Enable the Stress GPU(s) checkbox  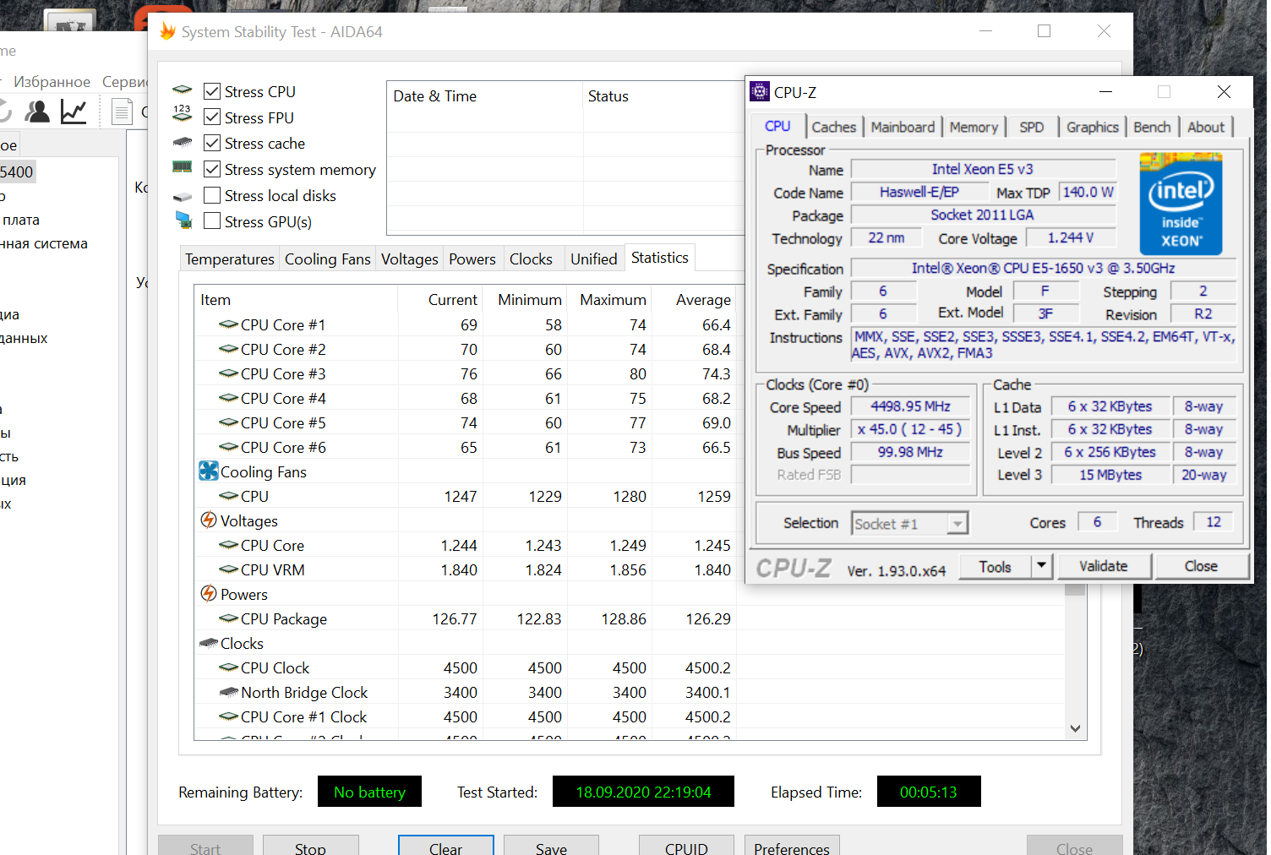click(212, 221)
